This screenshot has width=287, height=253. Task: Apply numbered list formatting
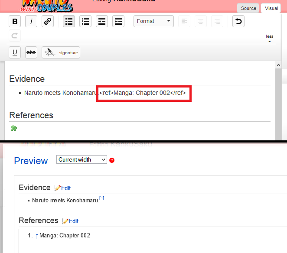[x=85, y=21]
